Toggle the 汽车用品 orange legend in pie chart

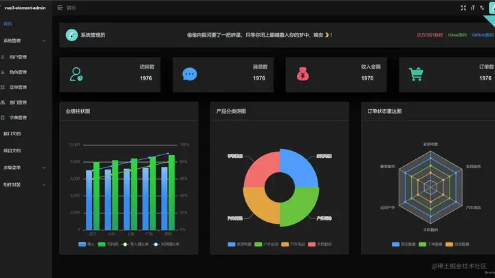293,244
